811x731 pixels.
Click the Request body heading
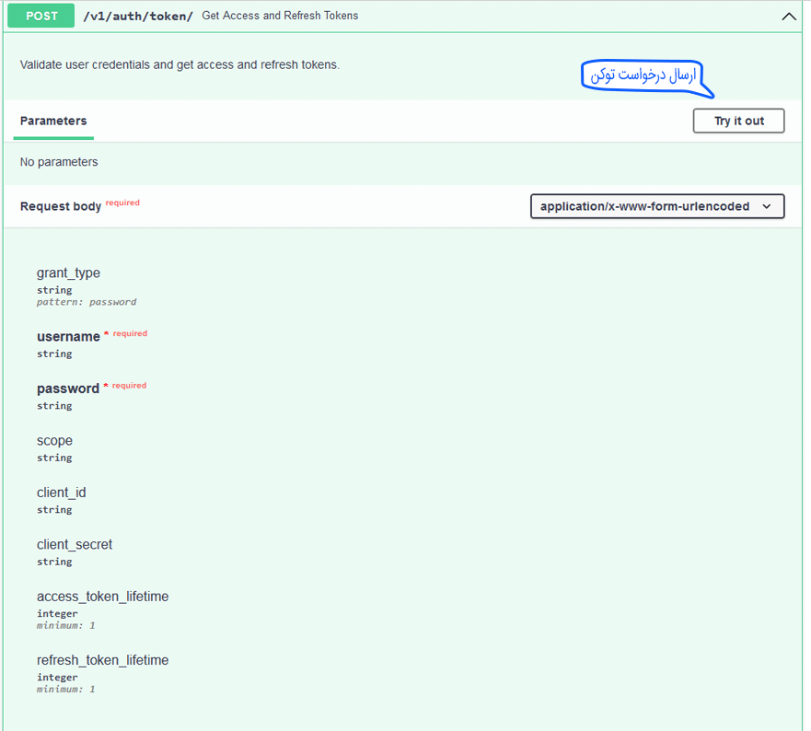coord(61,206)
